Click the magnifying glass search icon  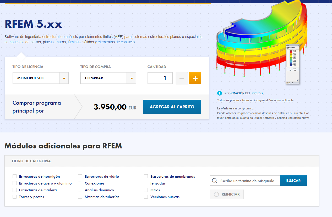pyautogui.click(x=215, y=181)
